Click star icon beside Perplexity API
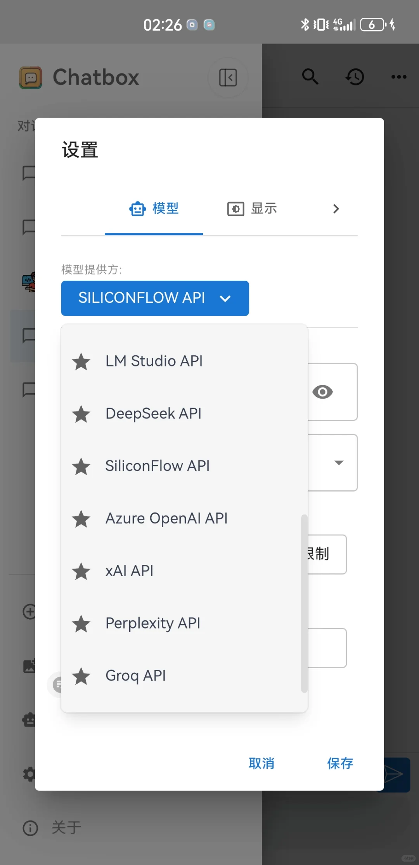 click(81, 624)
